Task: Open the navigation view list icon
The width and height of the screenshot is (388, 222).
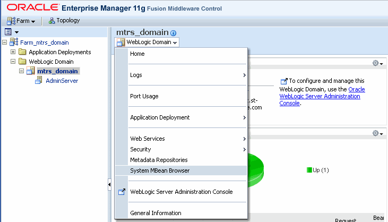Action: click(x=8, y=32)
